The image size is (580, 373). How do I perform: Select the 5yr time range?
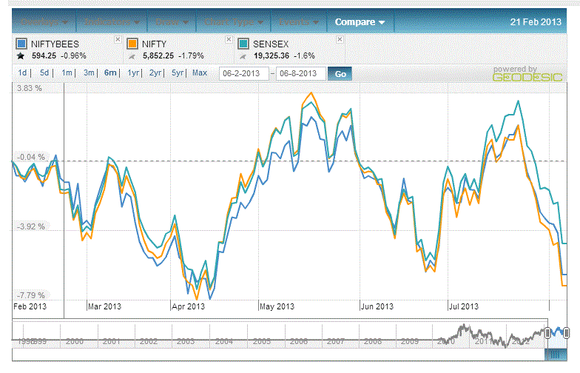pyautogui.click(x=178, y=73)
